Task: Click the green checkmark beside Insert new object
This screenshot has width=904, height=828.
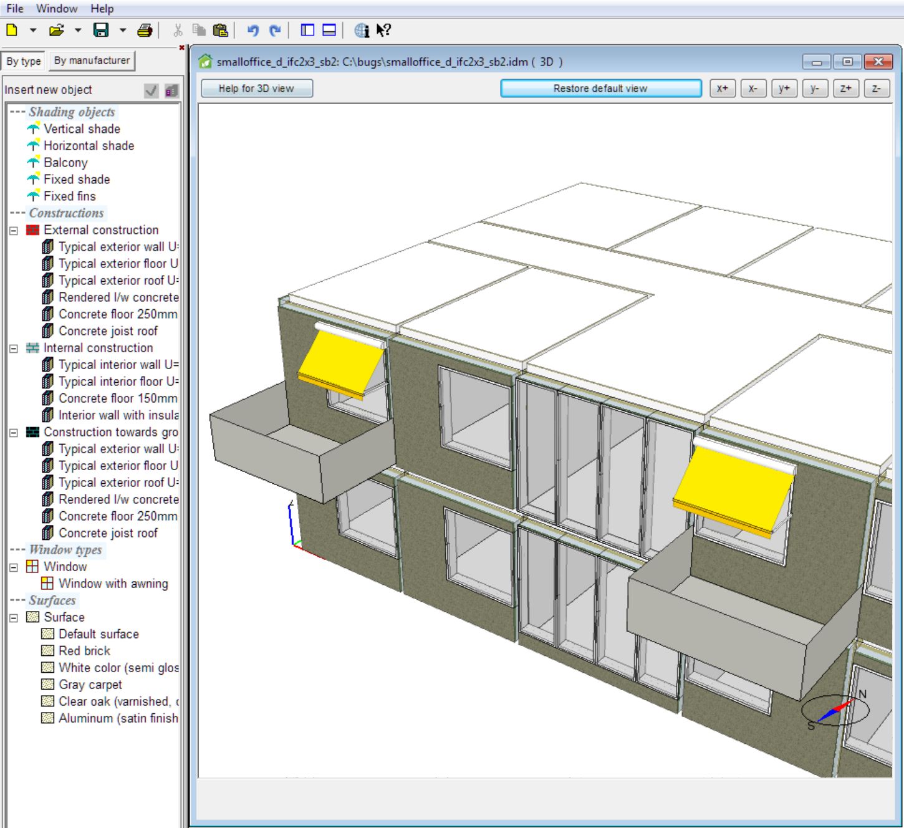Action: pyautogui.click(x=151, y=90)
